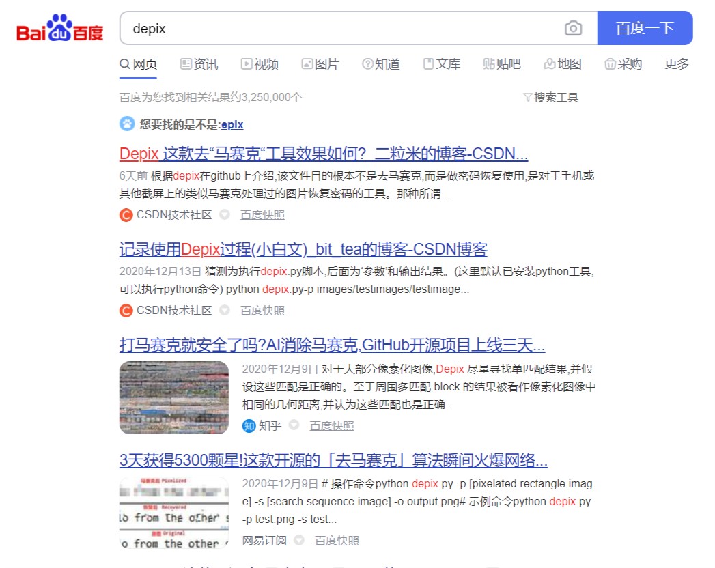Click thumbnail of the 打马赛克就安全了吗 result
Viewport: 715px width, 568px height.
pos(174,397)
